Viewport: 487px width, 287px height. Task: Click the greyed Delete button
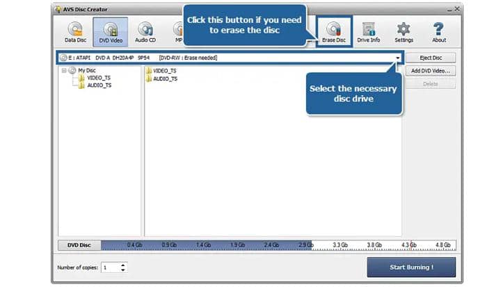click(x=431, y=84)
